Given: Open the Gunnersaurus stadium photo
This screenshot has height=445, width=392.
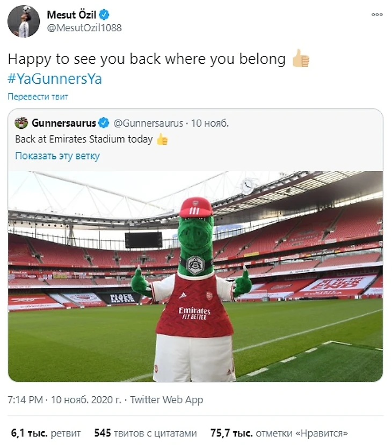Looking at the screenshot, I should click(195, 276).
